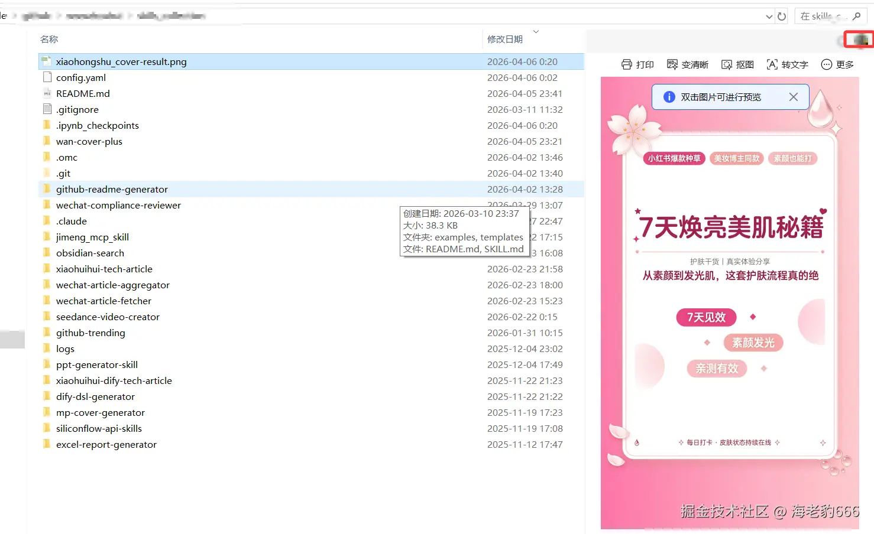874x534 pixels.
Task: Open the address bar history dropdown
Action: pos(769,17)
